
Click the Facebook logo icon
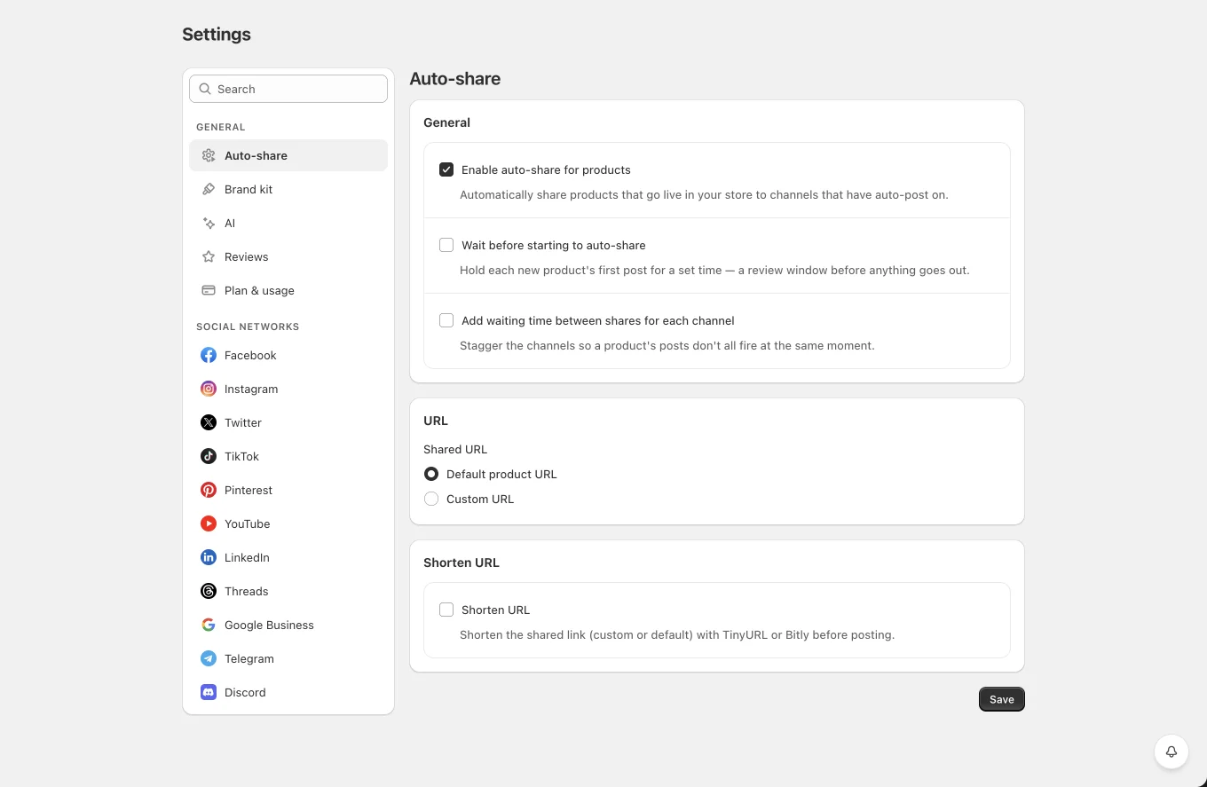tap(209, 355)
